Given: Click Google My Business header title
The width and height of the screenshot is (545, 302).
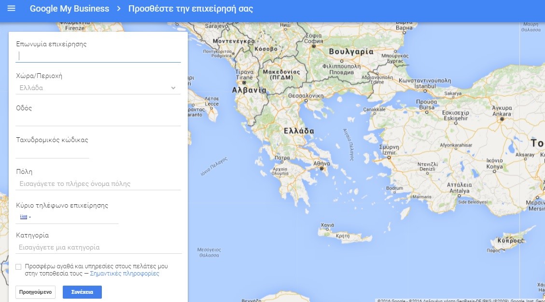Looking at the screenshot, I should [69, 9].
